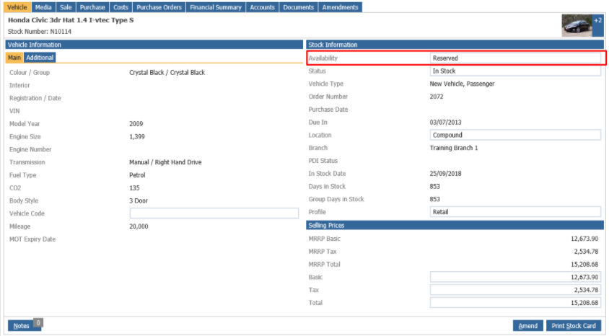Image resolution: width=609 pixels, height=336 pixels.
Task: Open the Financial Summary tab
Action: coord(216,7)
